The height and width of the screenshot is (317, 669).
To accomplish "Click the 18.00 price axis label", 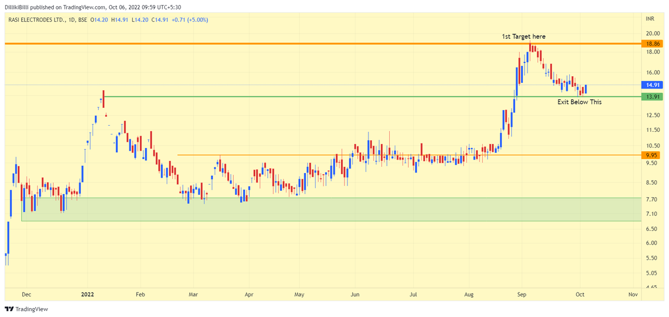I will [653, 52].
